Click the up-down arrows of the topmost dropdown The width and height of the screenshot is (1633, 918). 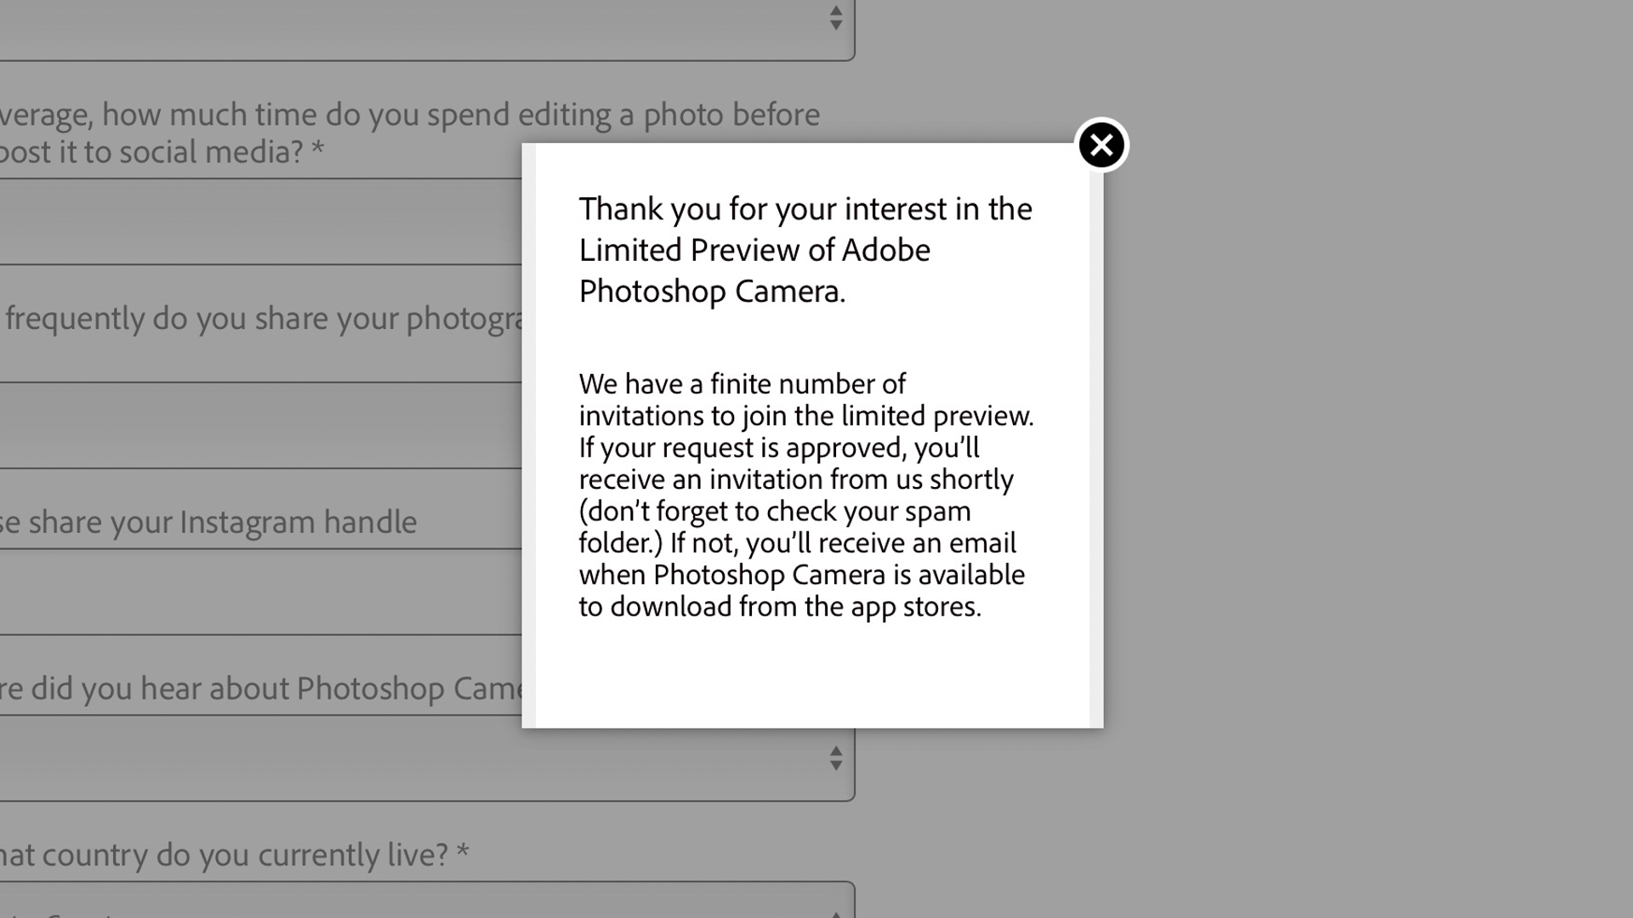coord(836,17)
